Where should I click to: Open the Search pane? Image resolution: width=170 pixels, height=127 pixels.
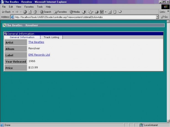46,12
